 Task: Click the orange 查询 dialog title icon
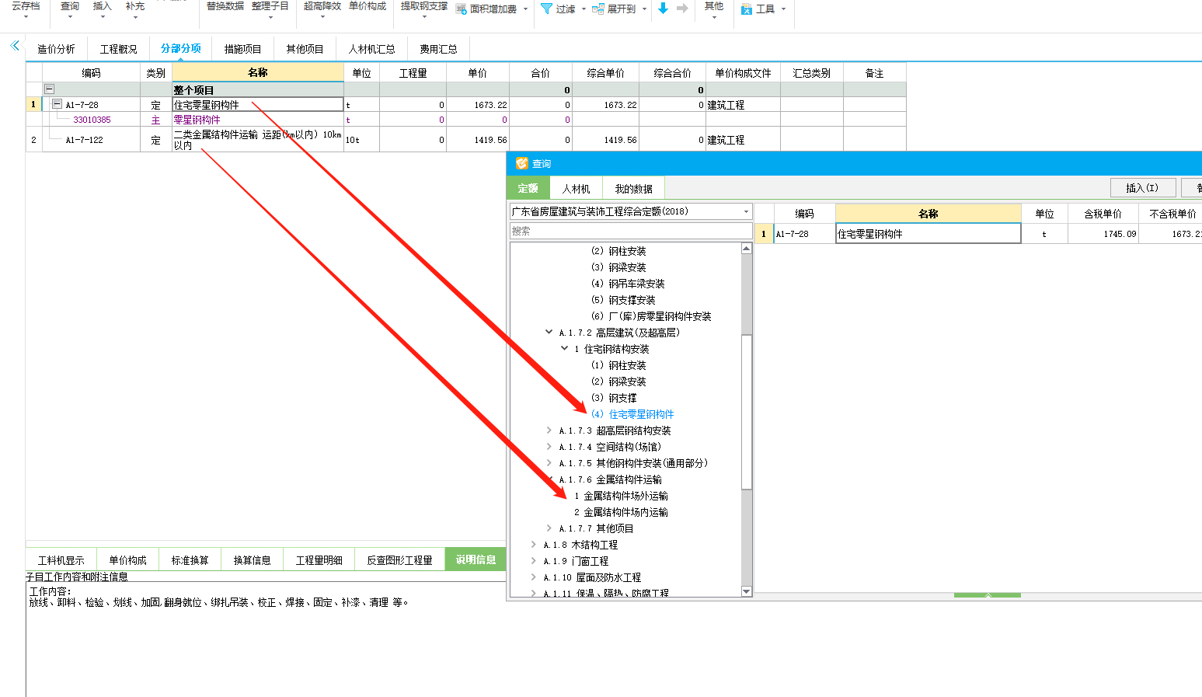coord(521,163)
